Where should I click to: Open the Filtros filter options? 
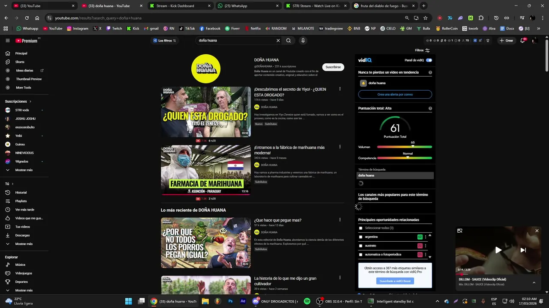click(x=422, y=50)
